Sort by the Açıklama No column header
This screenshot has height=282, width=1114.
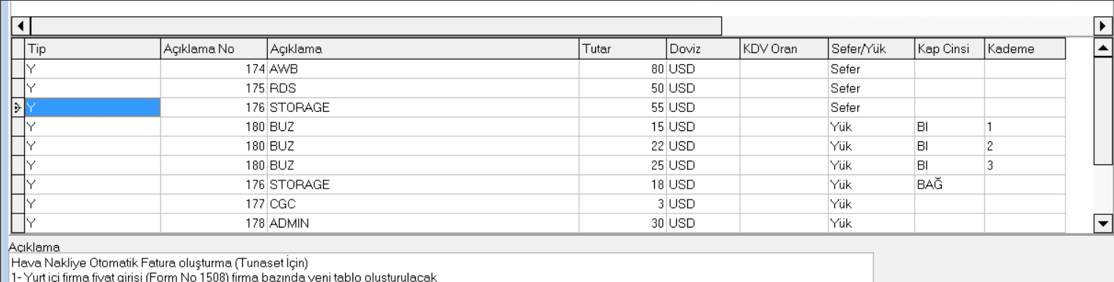click(213, 49)
